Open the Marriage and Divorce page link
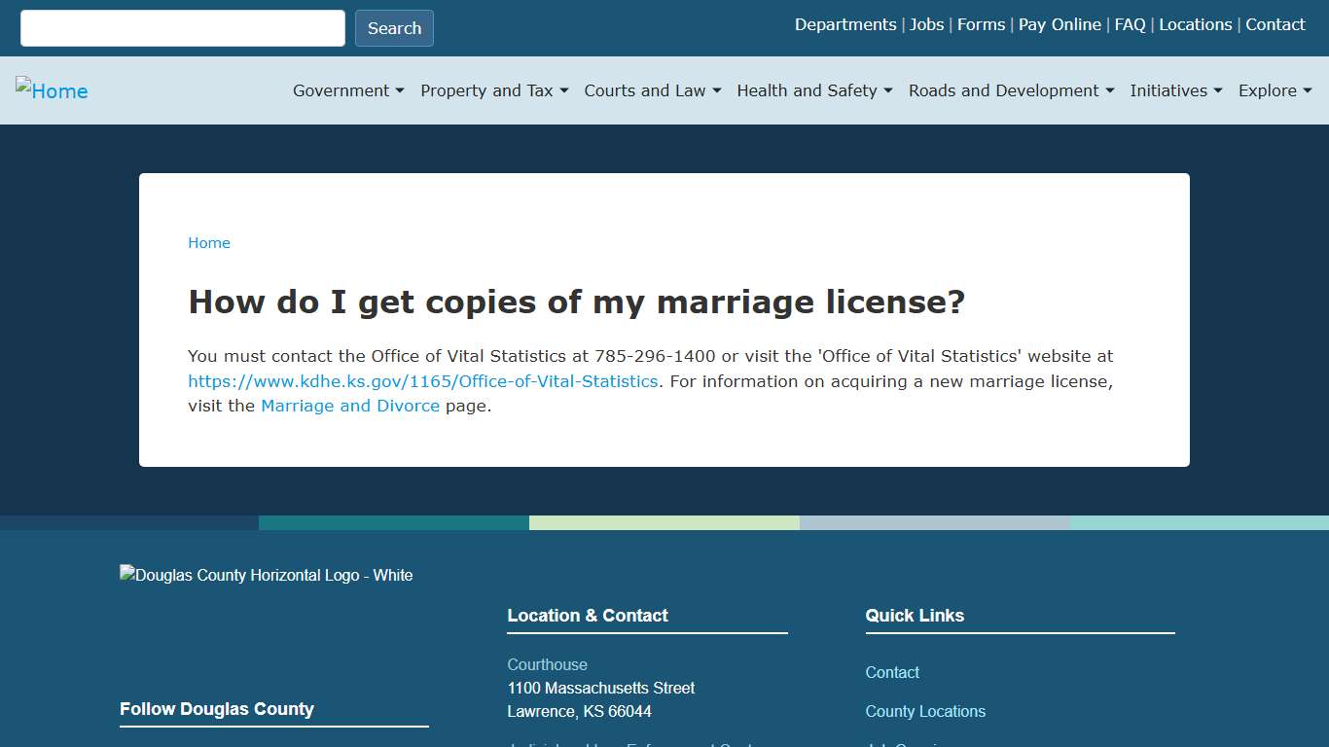 tap(350, 406)
